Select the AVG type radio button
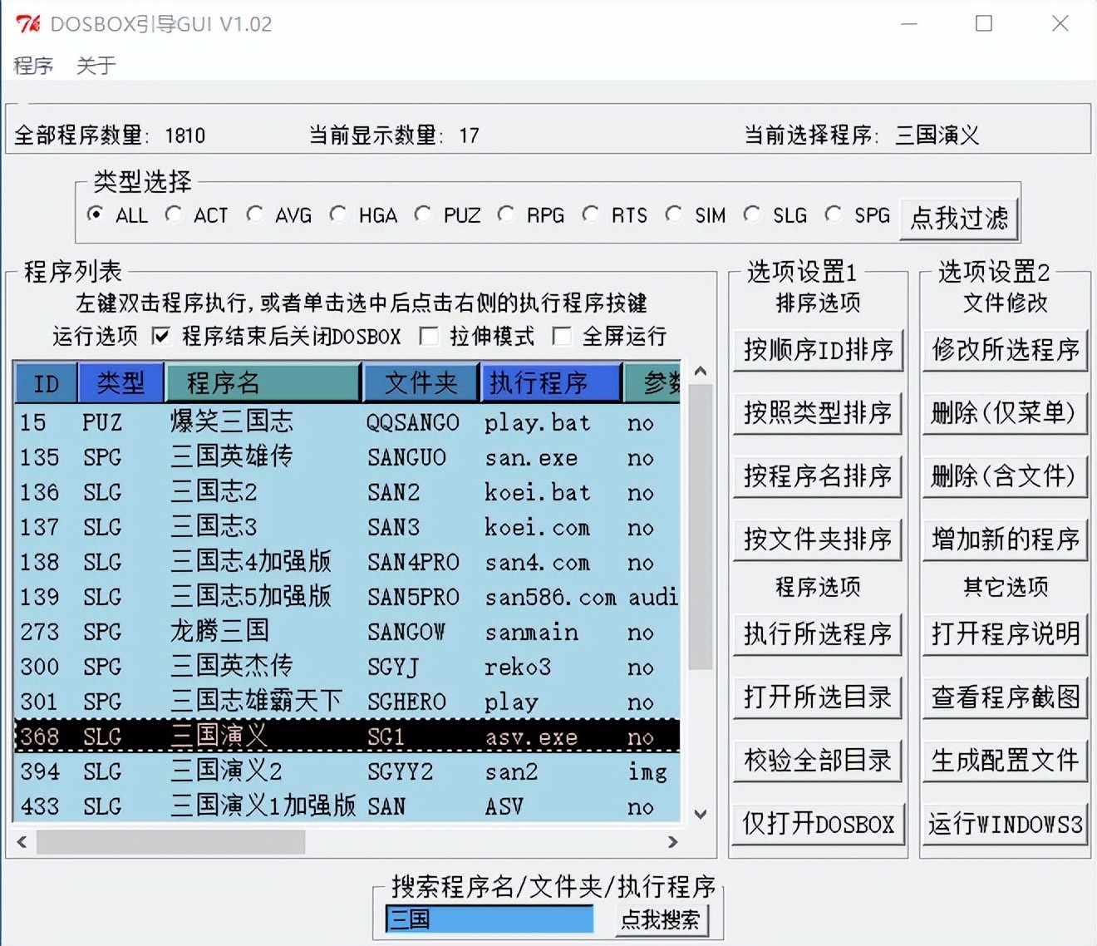The image size is (1097, 946). click(x=255, y=214)
